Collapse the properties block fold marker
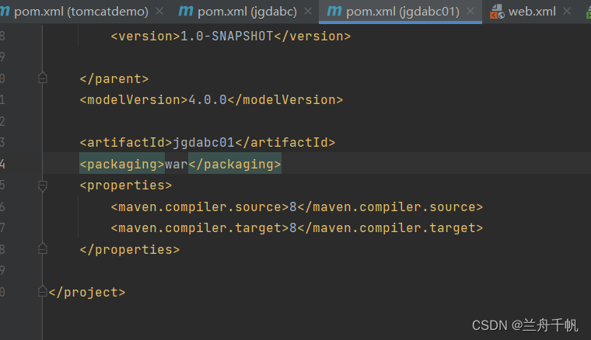The image size is (591, 340). click(x=43, y=186)
